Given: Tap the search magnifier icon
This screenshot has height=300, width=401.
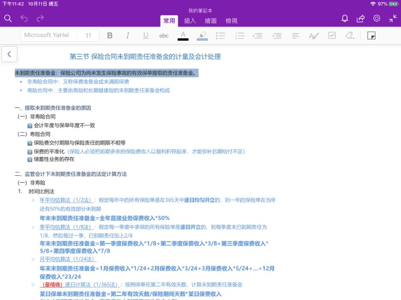Looking at the screenshot, I should click(x=8, y=18).
